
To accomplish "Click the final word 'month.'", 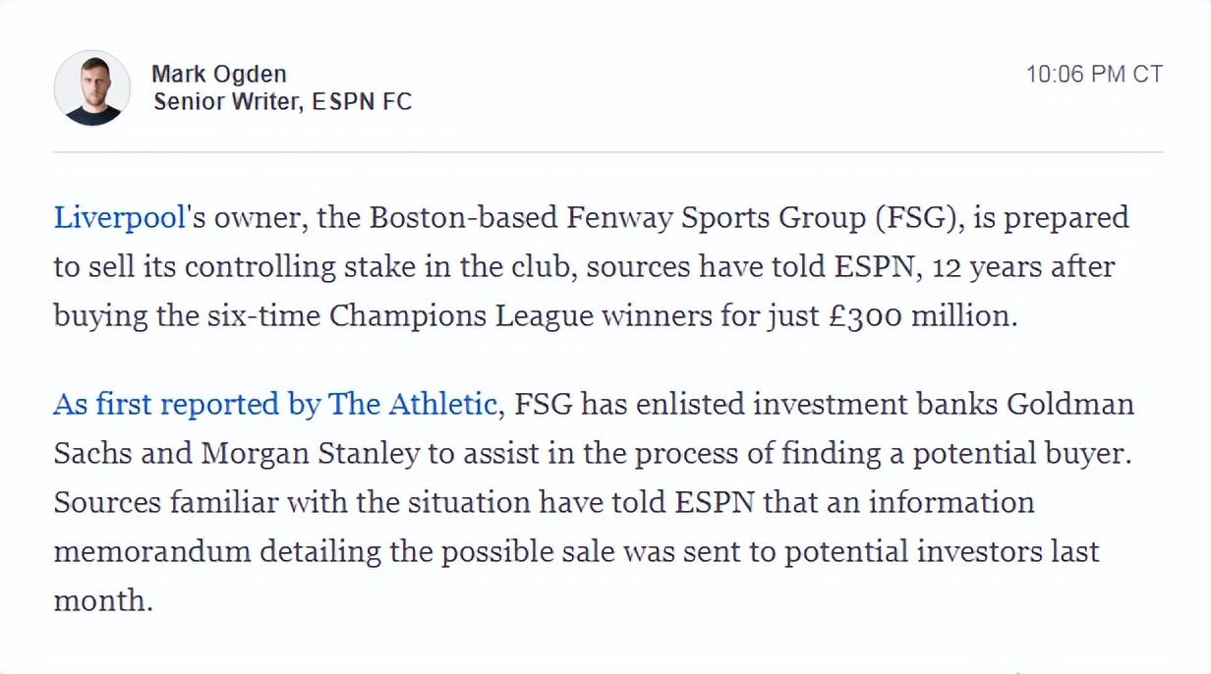I will pyautogui.click(x=103, y=600).
